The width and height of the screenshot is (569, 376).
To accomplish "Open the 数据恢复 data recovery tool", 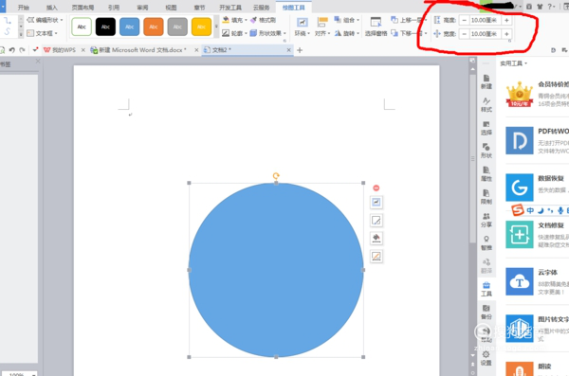I will (520, 188).
